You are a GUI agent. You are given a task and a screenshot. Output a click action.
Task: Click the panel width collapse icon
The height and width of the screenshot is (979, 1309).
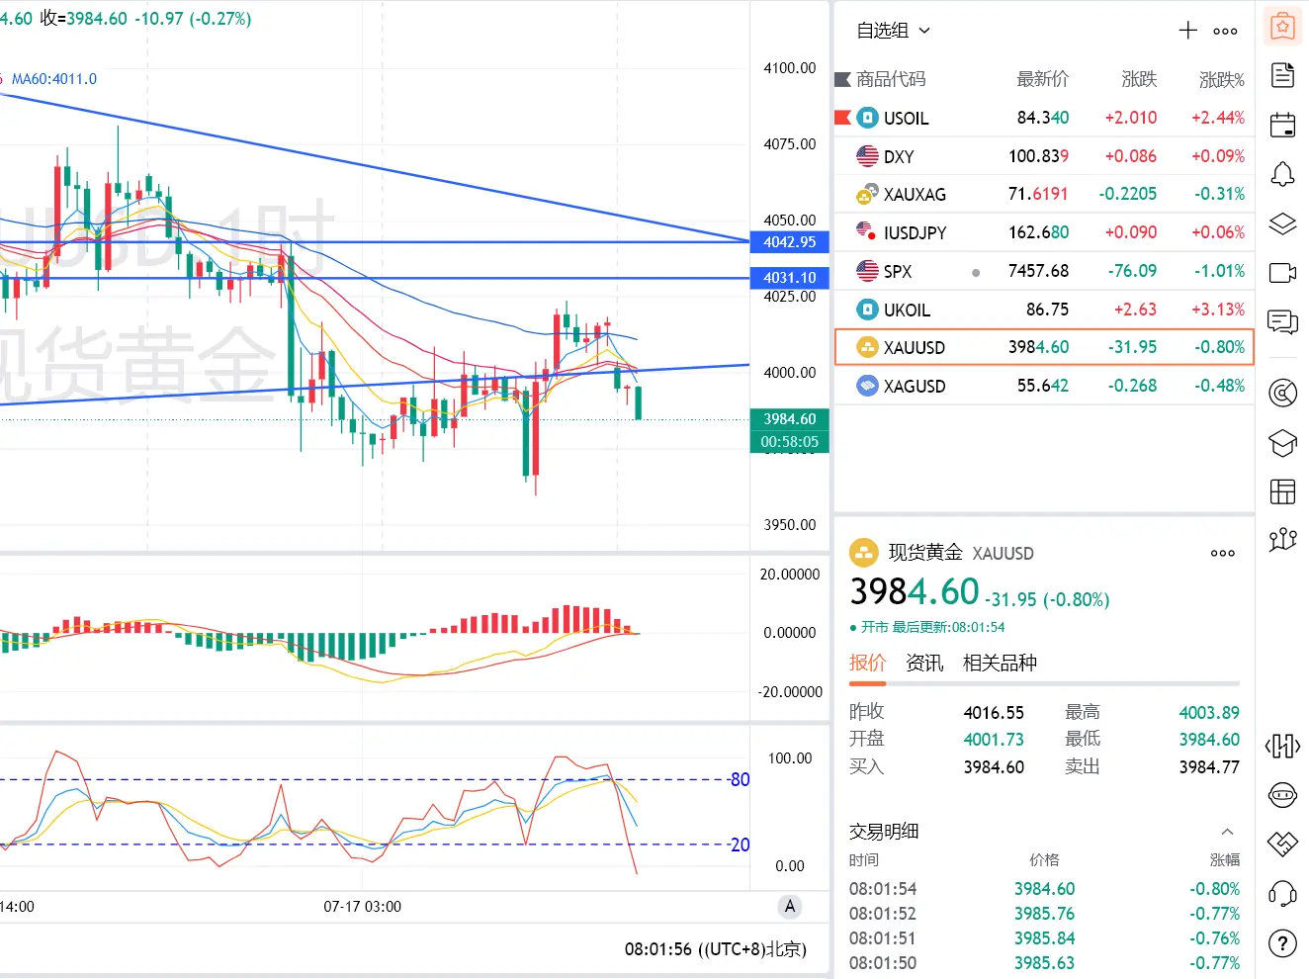pos(1282,746)
